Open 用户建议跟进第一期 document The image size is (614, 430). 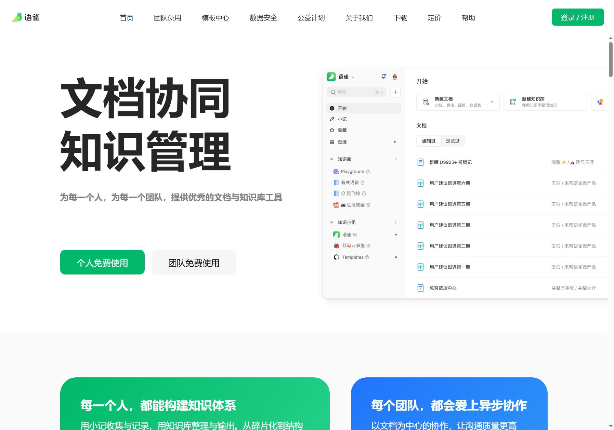(x=450, y=267)
